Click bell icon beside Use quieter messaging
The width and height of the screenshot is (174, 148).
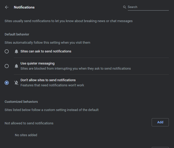pyautogui.click(x=16, y=66)
